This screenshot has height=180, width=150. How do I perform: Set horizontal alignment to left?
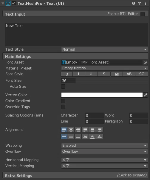tap(64, 130)
